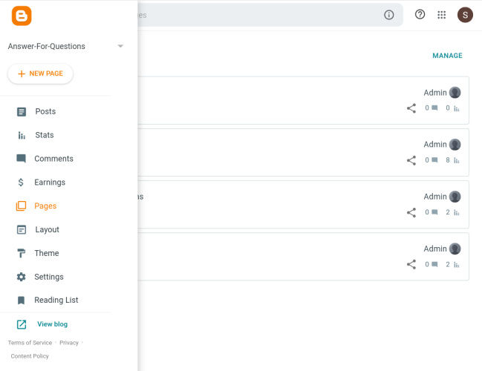Click the search bar info icon
The height and width of the screenshot is (371, 482).
coord(388,15)
